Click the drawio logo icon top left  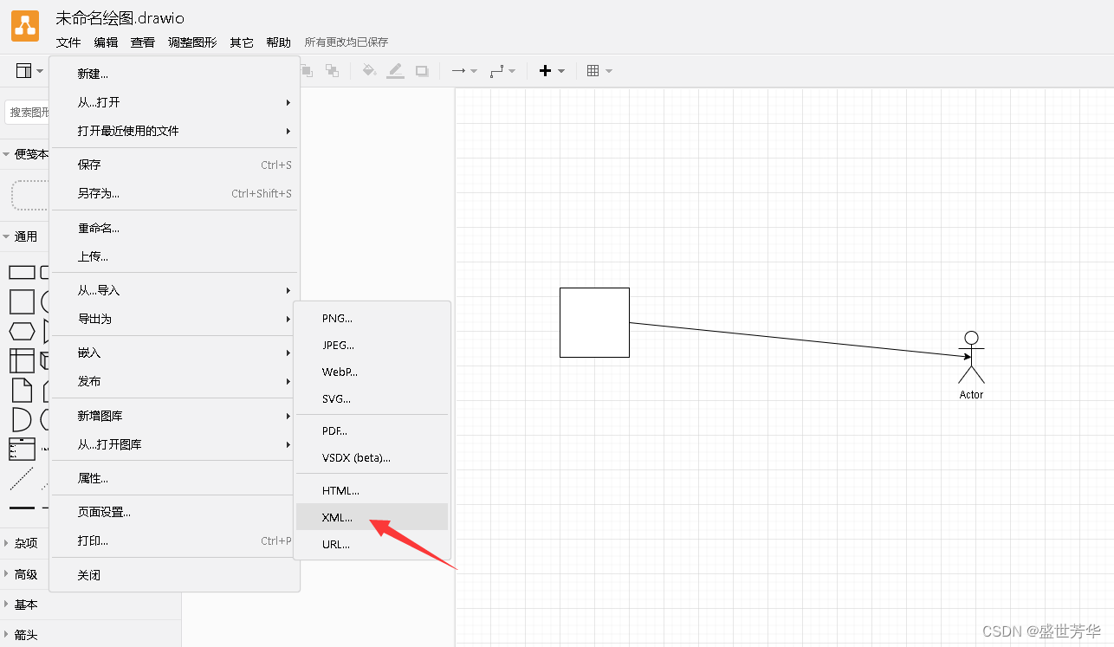(x=25, y=26)
